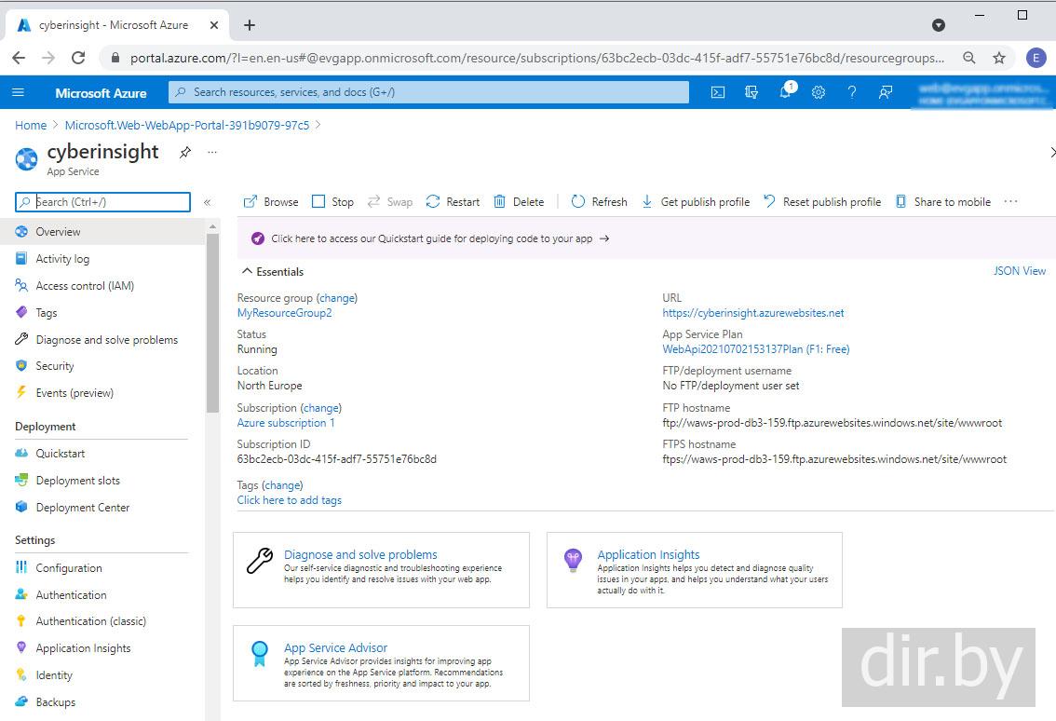This screenshot has width=1056, height=721.
Task: Focus the Search resources, services, docs box
Action: click(428, 92)
